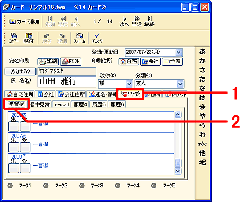The height and width of the screenshot is (202, 245).
Task: Jump to last card with 最終
Action: pyautogui.click(x=149, y=22)
